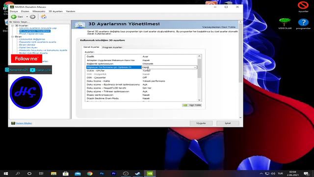Screen dimensions: 314x177
Task: Open the Home icon in the NVIDIA toolbar
Action: [44, 17]
